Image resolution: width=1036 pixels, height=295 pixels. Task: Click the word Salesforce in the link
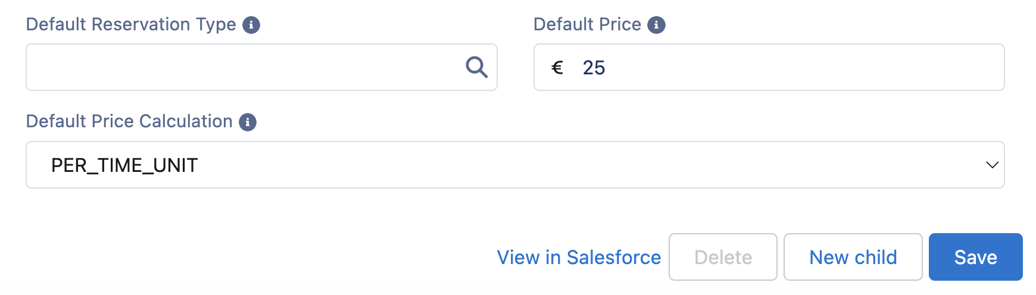pyautogui.click(x=613, y=258)
